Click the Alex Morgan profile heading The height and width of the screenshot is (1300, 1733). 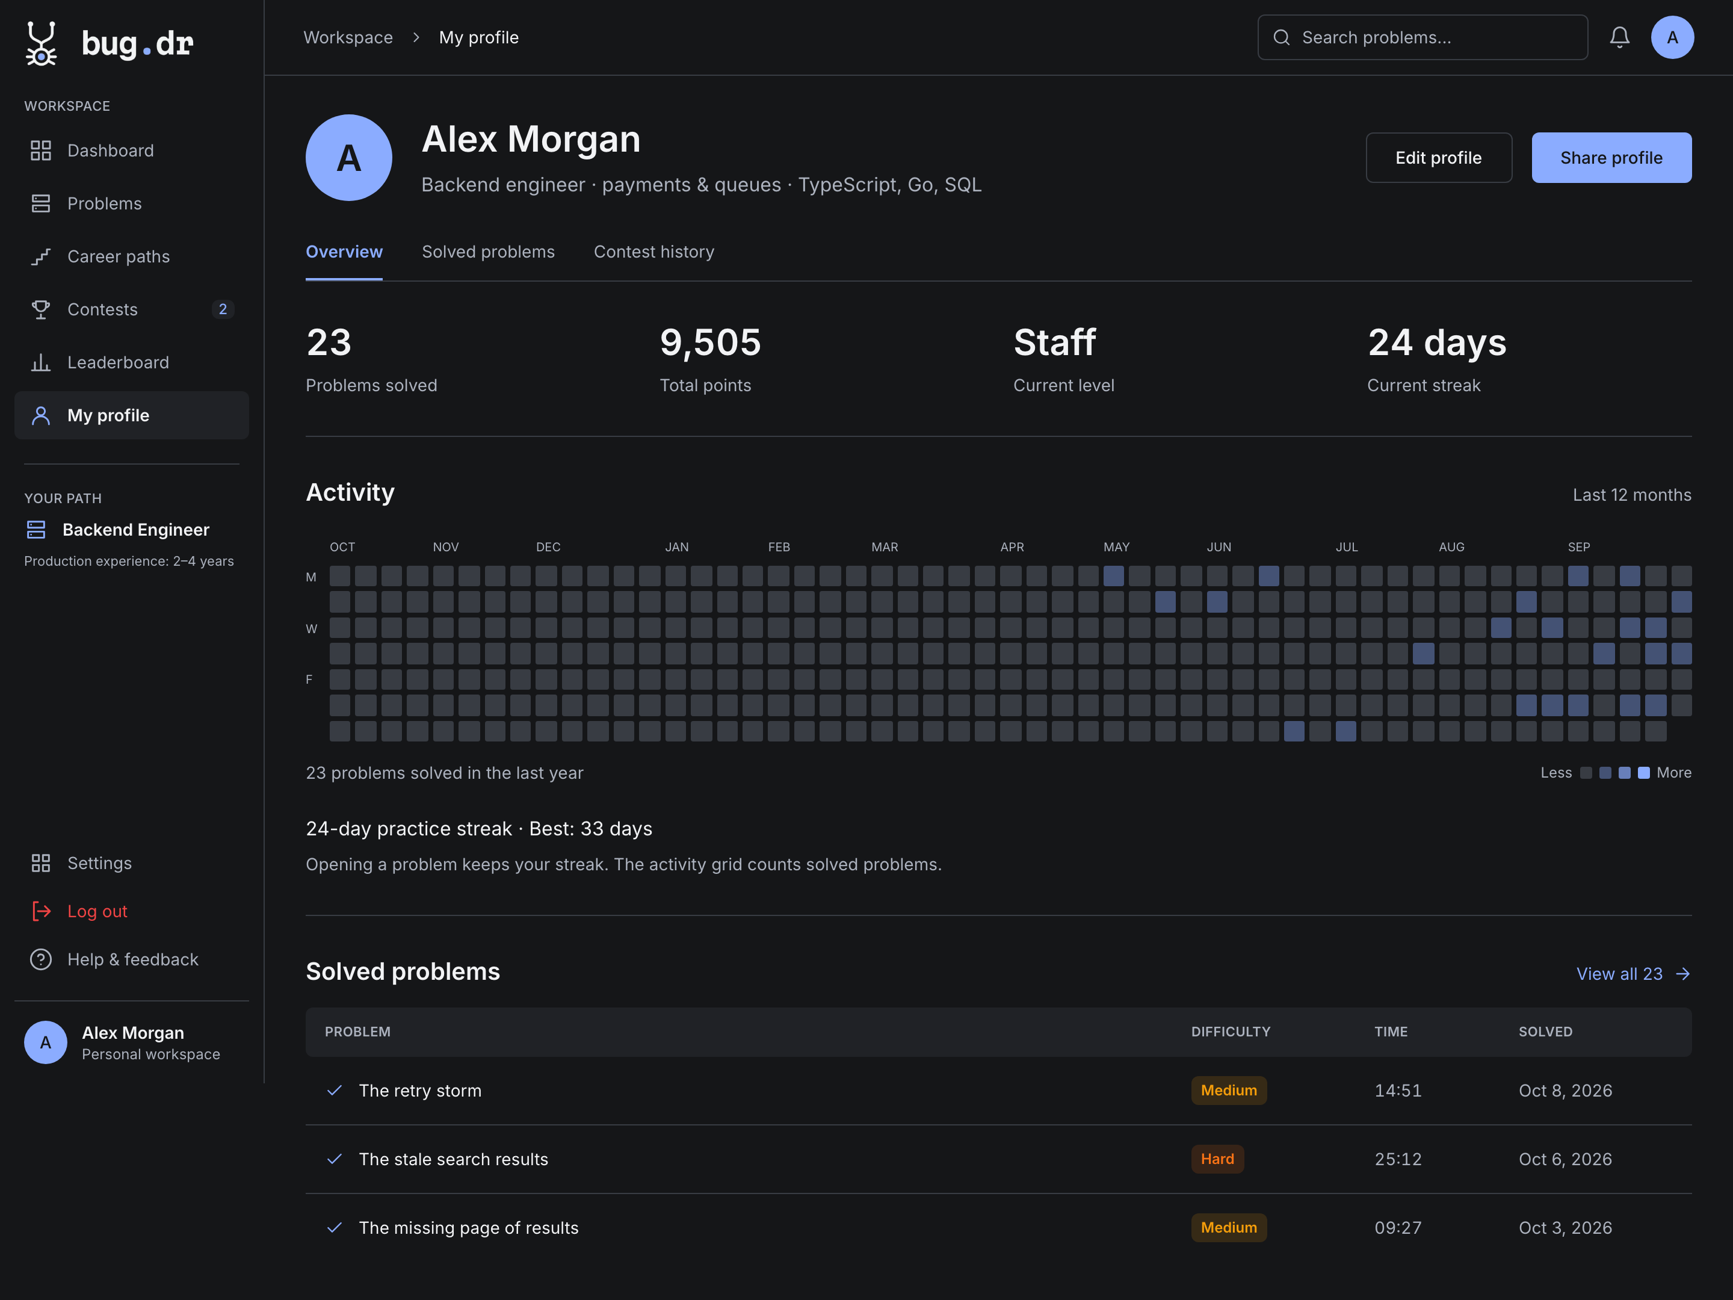tap(531, 140)
